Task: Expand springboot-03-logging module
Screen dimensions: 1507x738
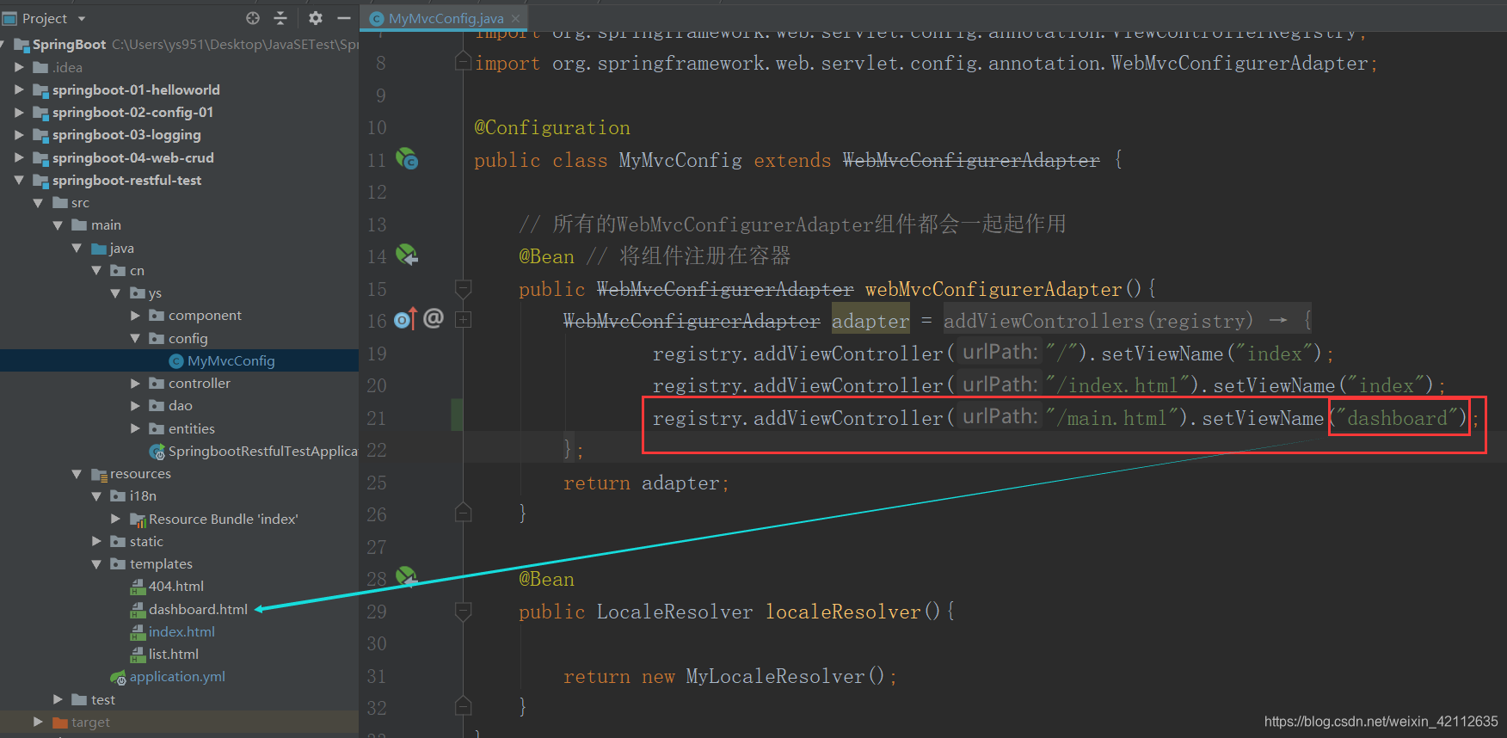Action: pos(19,134)
